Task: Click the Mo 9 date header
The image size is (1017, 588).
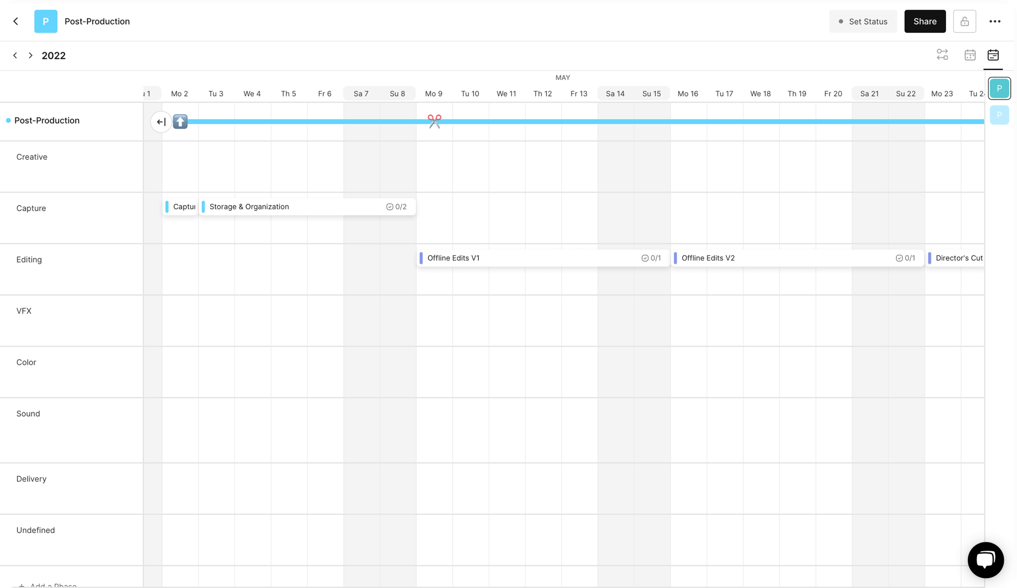Action: (434, 94)
